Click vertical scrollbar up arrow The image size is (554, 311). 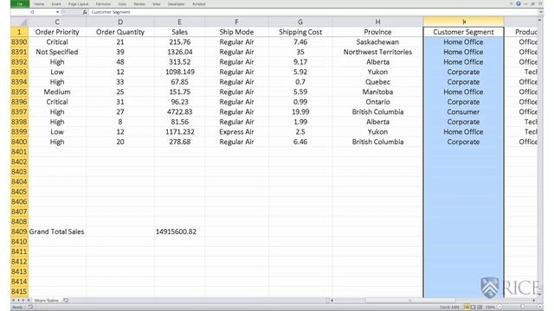(x=540, y=20)
